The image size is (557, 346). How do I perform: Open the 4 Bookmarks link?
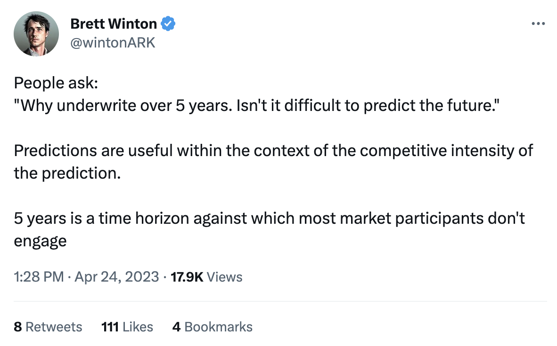[213, 327]
